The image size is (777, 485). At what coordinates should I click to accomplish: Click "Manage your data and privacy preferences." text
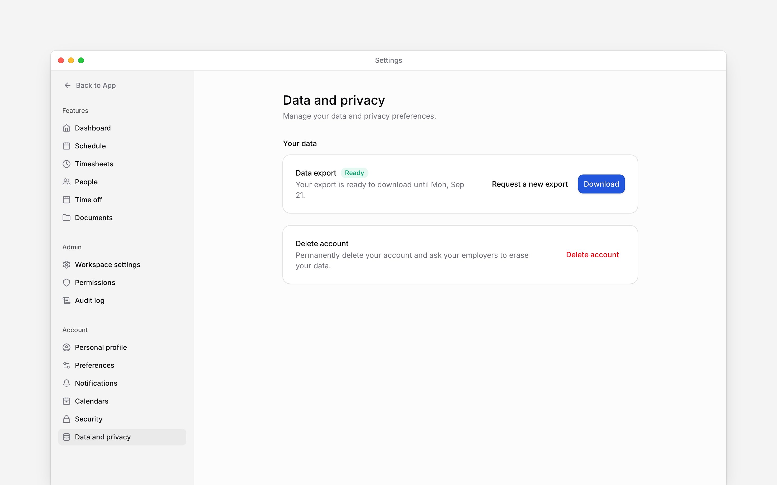tap(359, 116)
